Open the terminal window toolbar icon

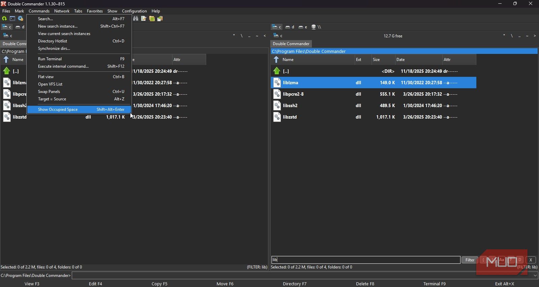tap(12, 19)
